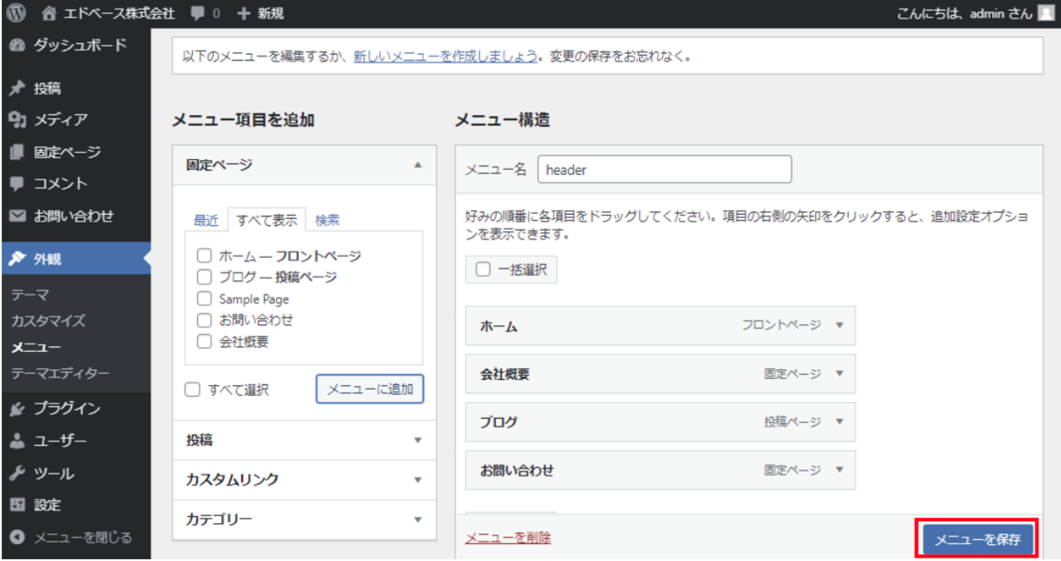
Task: Switch to the 最近 tab
Action: tap(206, 221)
